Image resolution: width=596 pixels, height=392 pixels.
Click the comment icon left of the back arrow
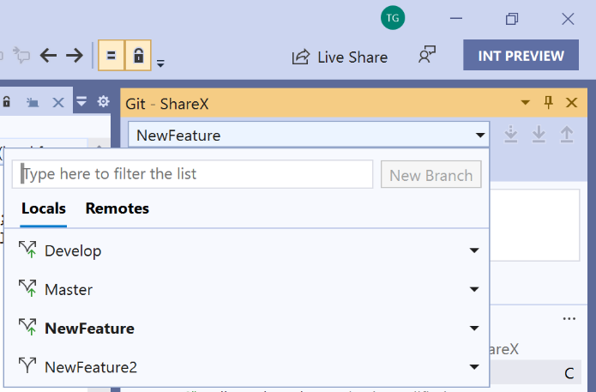pyautogui.click(x=21, y=55)
